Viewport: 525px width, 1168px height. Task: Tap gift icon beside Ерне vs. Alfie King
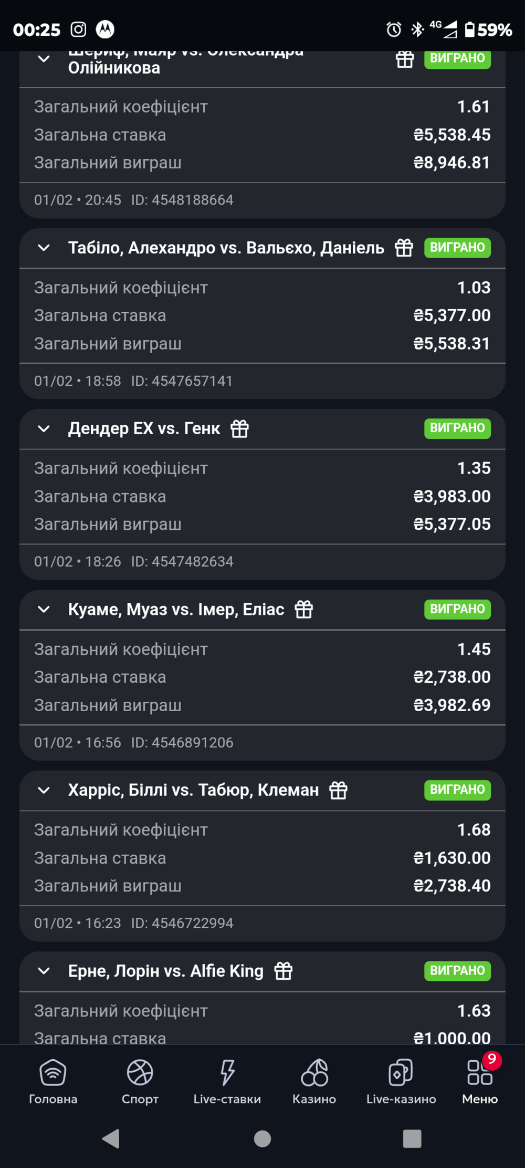click(283, 971)
